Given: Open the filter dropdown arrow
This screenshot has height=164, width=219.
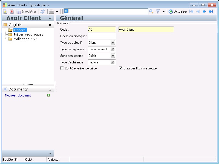Looking at the screenshot, I should pyautogui.click(x=163, y=11).
